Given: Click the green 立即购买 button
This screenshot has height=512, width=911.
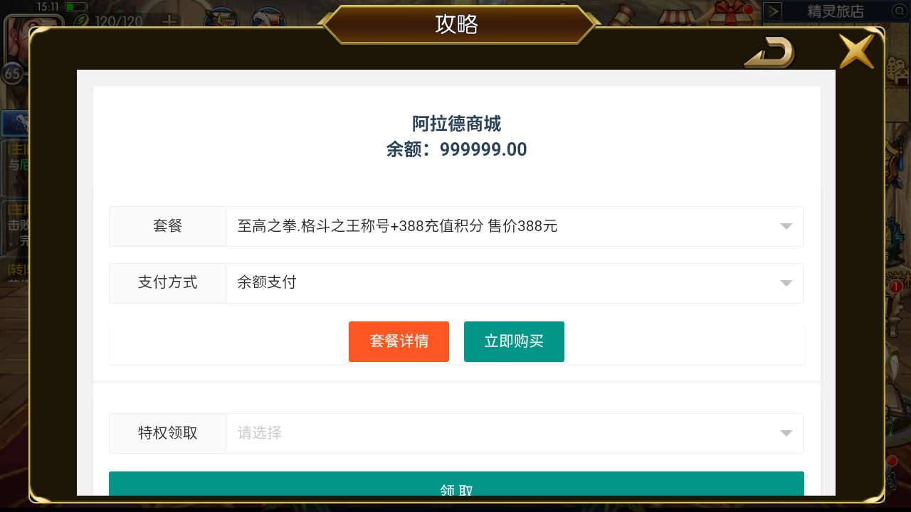Looking at the screenshot, I should pyautogui.click(x=514, y=341).
